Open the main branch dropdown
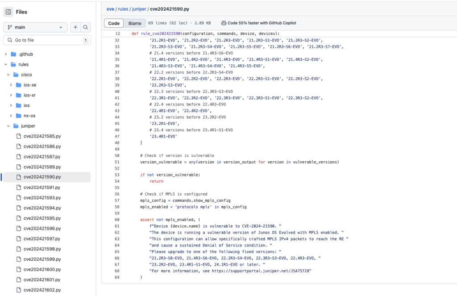The height and width of the screenshot is (296, 457). (36, 27)
